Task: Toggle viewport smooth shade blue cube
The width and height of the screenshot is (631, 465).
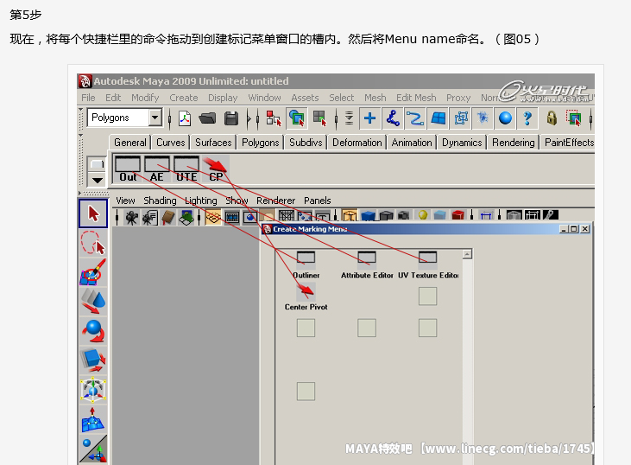Action: 368,216
